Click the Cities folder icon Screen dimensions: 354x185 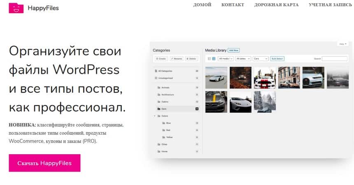159,144
